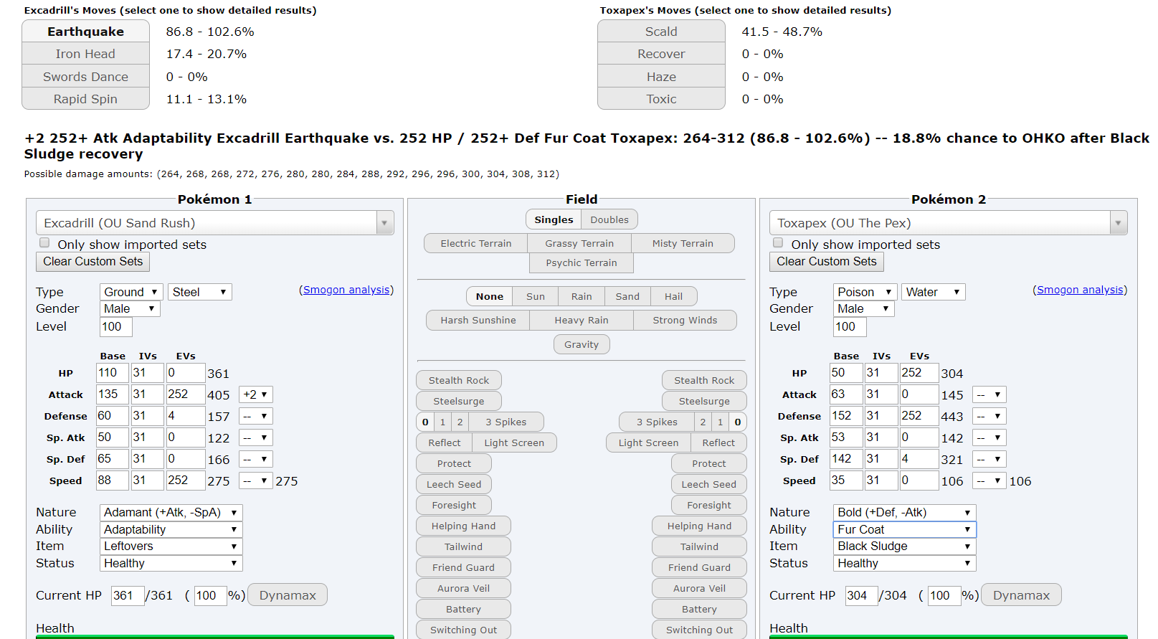
Task: Select 2 Spikes layers on Excadrill's side
Action: [460, 422]
